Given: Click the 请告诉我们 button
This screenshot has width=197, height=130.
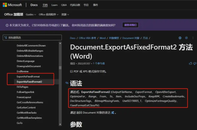Looking at the screenshot, I should coord(130,25).
